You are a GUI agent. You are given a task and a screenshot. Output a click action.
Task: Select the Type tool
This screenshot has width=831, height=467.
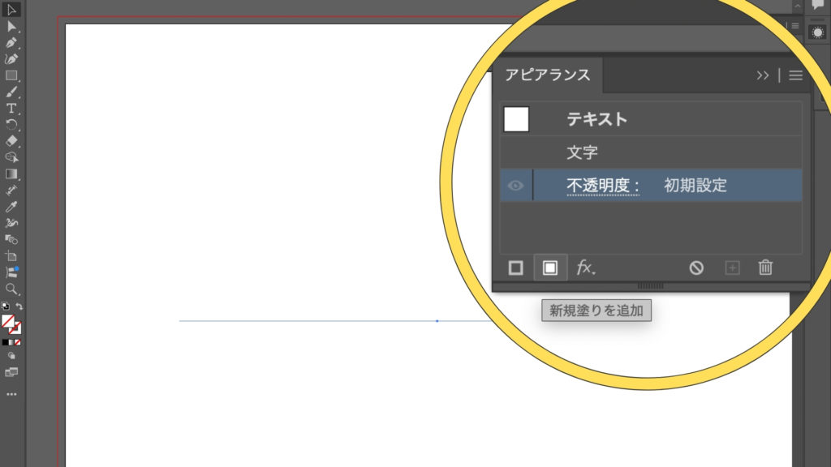coord(11,108)
